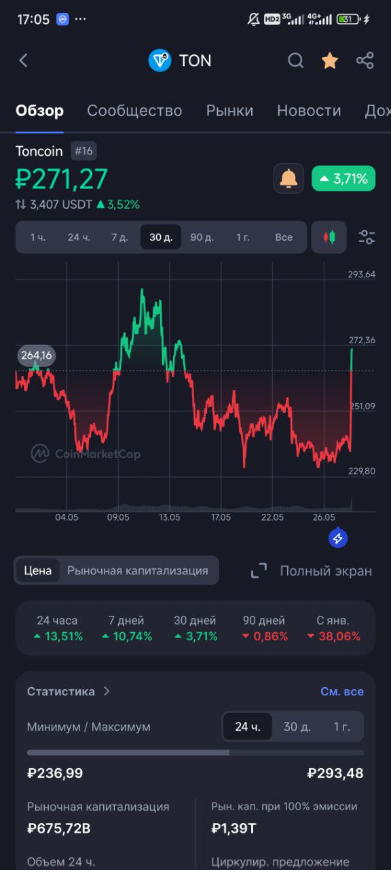Tap the green 3,71% change button
Screen dimensions: 391x870
[343, 179]
